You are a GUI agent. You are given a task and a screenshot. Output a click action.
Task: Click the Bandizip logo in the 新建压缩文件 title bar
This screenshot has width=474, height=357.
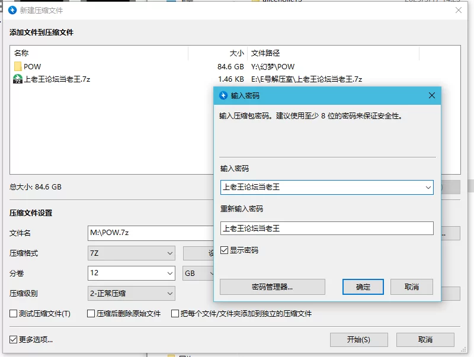12,10
